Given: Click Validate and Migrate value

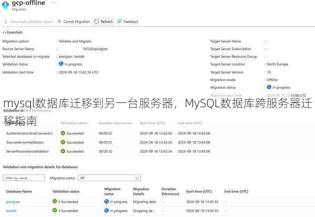Looking at the screenshot, I should pyautogui.click(x=75, y=41).
